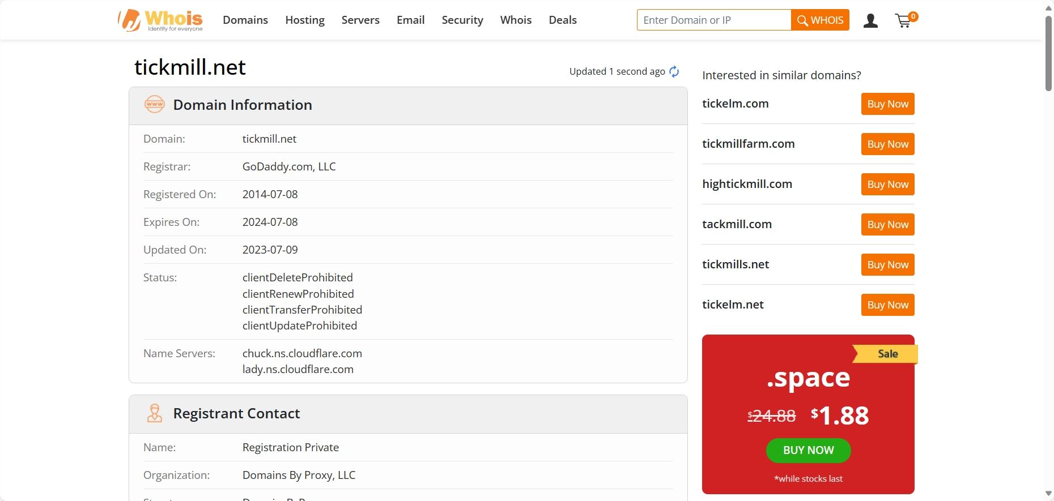Viewport: 1054px width, 501px height.
Task: Select expiry date 2024-07-08
Action: pyautogui.click(x=270, y=222)
